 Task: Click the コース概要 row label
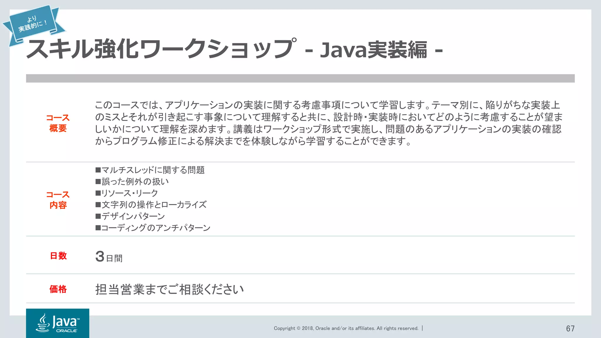tap(58, 123)
